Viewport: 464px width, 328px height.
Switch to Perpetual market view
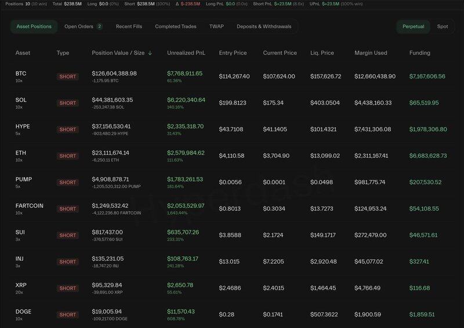click(414, 26)
